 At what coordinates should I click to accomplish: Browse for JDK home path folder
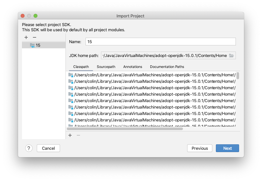tap(231, 55)
